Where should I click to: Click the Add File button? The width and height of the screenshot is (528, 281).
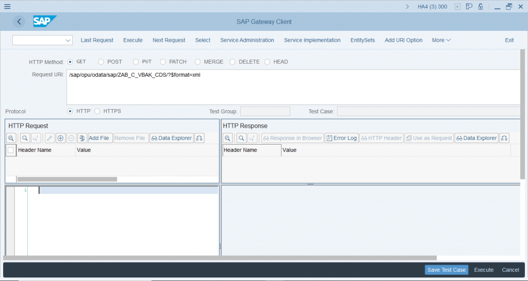pyautogui.click(x=100, y=138)
